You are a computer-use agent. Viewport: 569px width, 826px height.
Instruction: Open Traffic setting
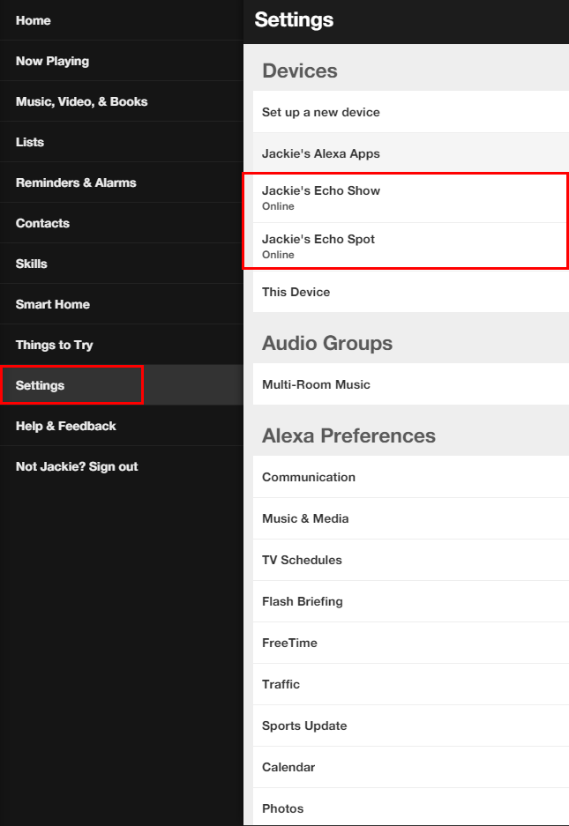[411, 684]
